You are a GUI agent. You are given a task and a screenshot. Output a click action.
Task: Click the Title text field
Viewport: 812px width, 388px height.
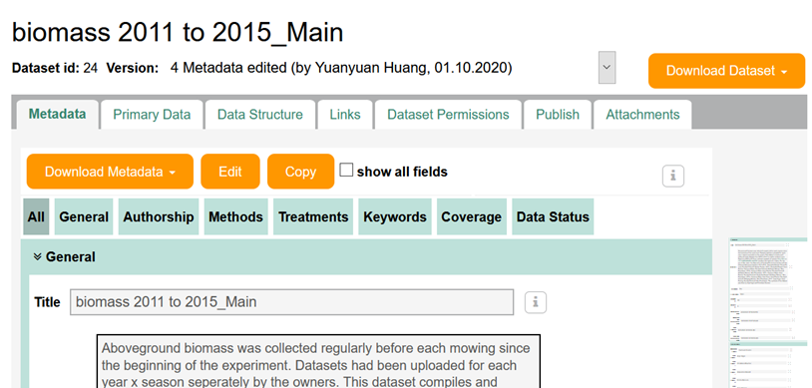tap(291, 302)
